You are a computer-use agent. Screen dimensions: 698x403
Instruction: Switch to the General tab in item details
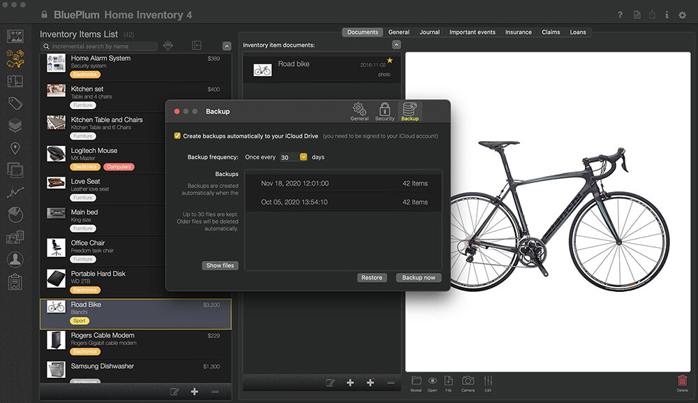pyautogui.click(x=399, y=32)
